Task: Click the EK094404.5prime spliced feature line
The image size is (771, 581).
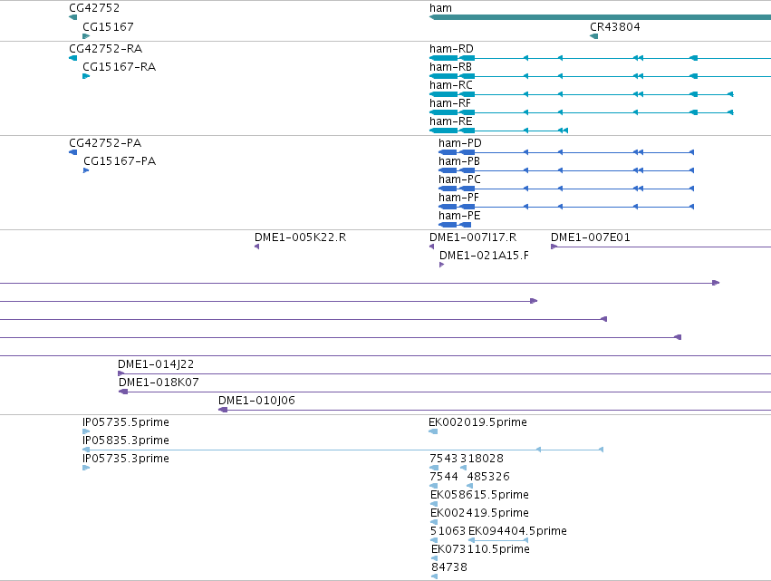Action: click(498, 540)
